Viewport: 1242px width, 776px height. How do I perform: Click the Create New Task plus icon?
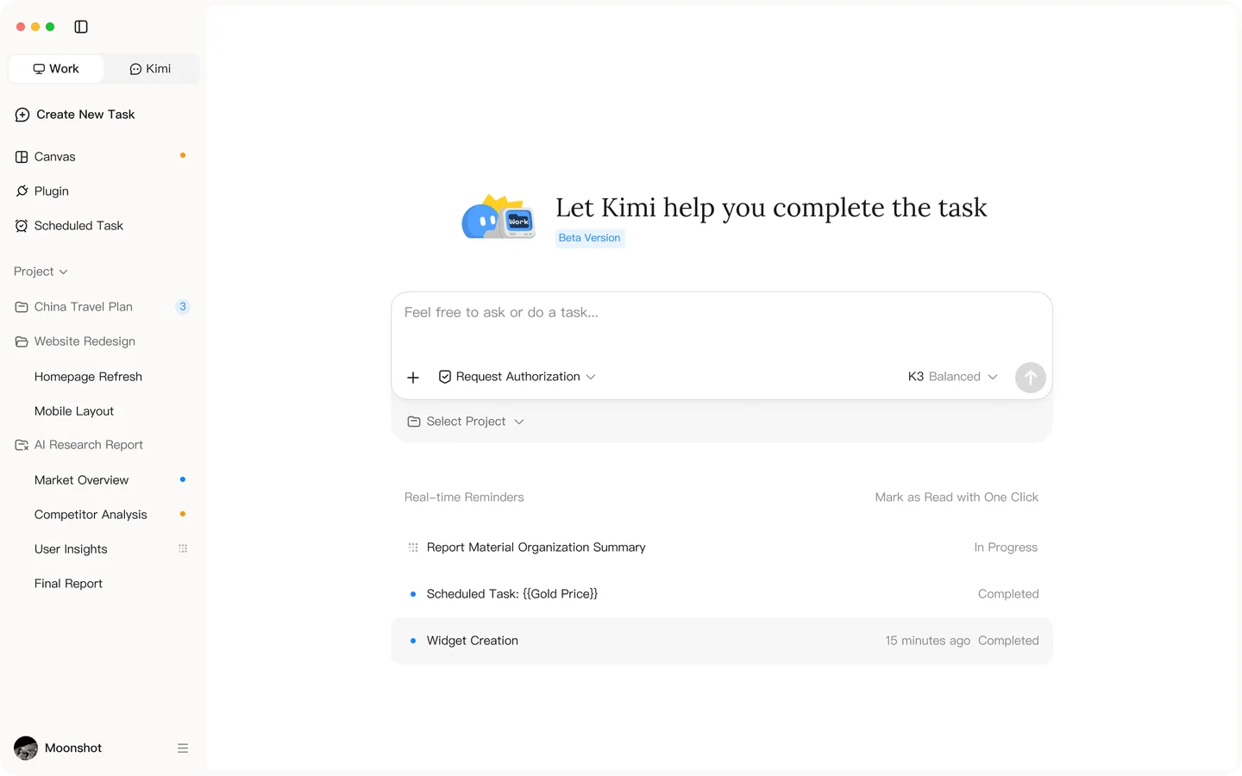click(22, 115)
